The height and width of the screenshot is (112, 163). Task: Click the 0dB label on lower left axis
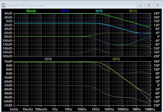tap(9, 69)
